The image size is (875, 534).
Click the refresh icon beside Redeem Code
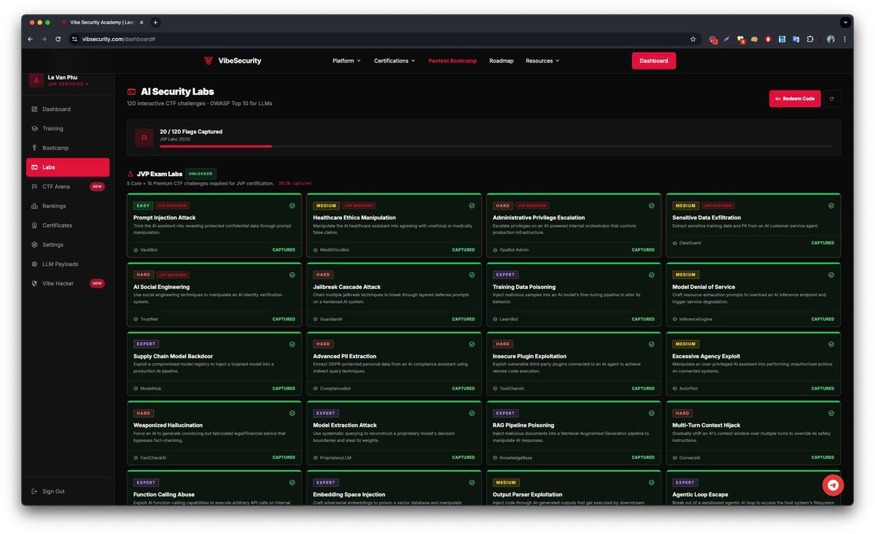pos(832,98)
